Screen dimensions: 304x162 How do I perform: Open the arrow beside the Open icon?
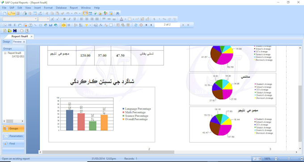tap(13, 13)
